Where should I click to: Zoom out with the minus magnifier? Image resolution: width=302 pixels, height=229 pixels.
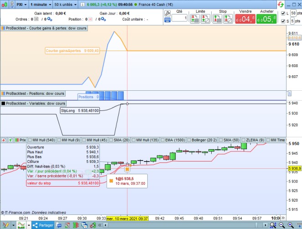pos(281,225)
